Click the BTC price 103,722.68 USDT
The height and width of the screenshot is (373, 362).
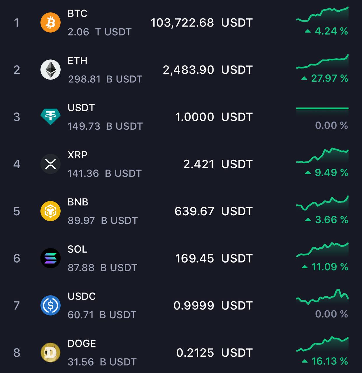pyautogui.click(x=201, y=23)
